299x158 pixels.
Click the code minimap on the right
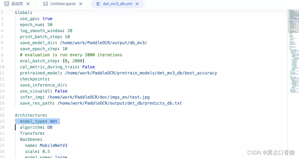point(293,51)
